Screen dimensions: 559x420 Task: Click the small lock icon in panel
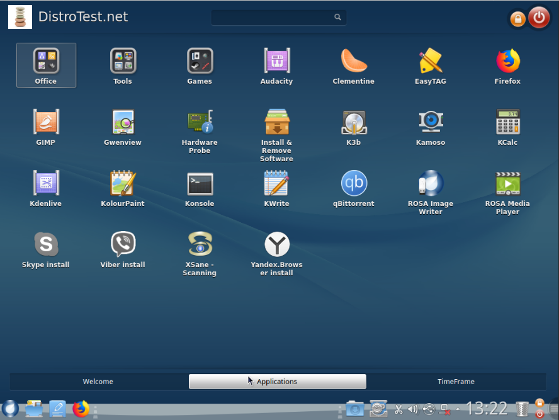pyautogui.click(x=539, y=403)
